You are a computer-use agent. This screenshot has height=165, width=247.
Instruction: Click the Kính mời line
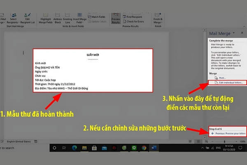point(40,63)
